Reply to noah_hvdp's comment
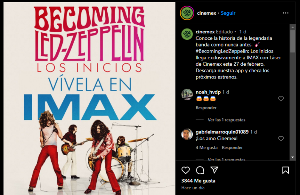The height and width of the screenshot is (195, 300). [x=206, y=108]
